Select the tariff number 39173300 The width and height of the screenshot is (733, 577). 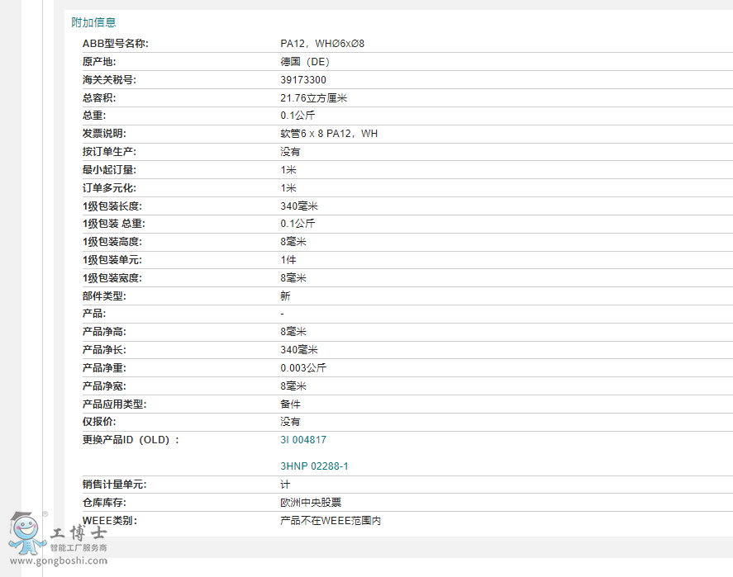(x=303, y=80)
